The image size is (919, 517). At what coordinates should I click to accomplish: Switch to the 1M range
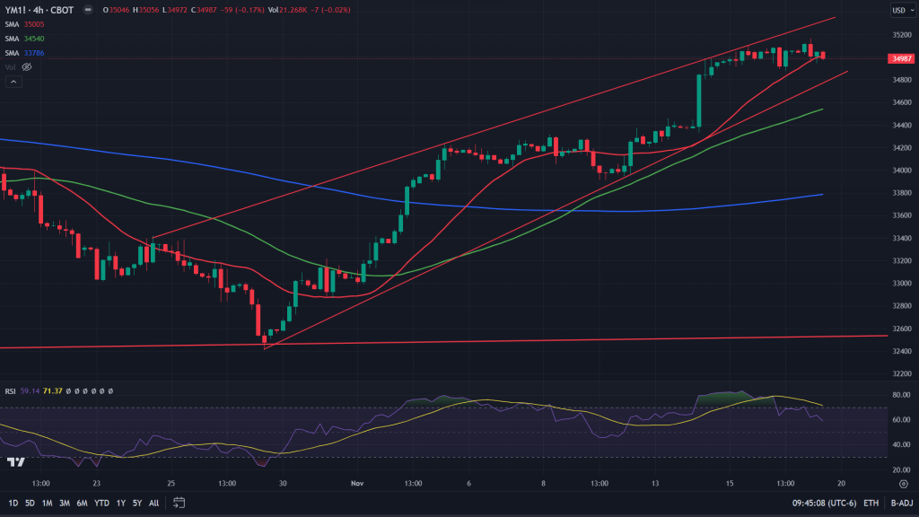[47, 503]
